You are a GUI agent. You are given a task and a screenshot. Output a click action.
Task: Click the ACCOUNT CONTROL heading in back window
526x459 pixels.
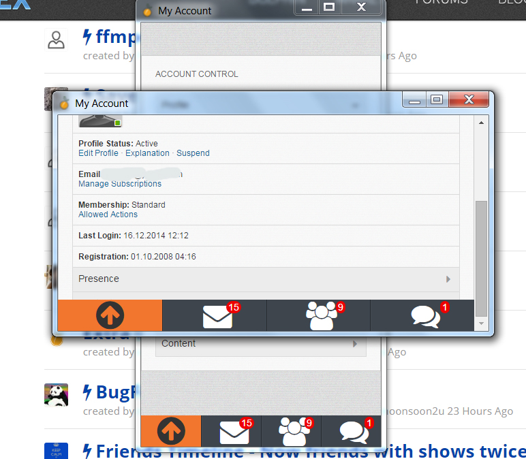(x=197, y=74)
